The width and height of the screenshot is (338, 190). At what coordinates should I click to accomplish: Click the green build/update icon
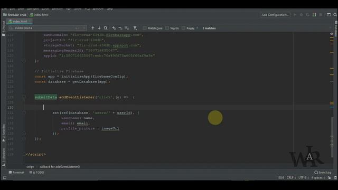tap(314, 15)
